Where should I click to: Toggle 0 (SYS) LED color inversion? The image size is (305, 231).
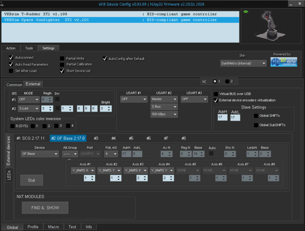(12, 126)
